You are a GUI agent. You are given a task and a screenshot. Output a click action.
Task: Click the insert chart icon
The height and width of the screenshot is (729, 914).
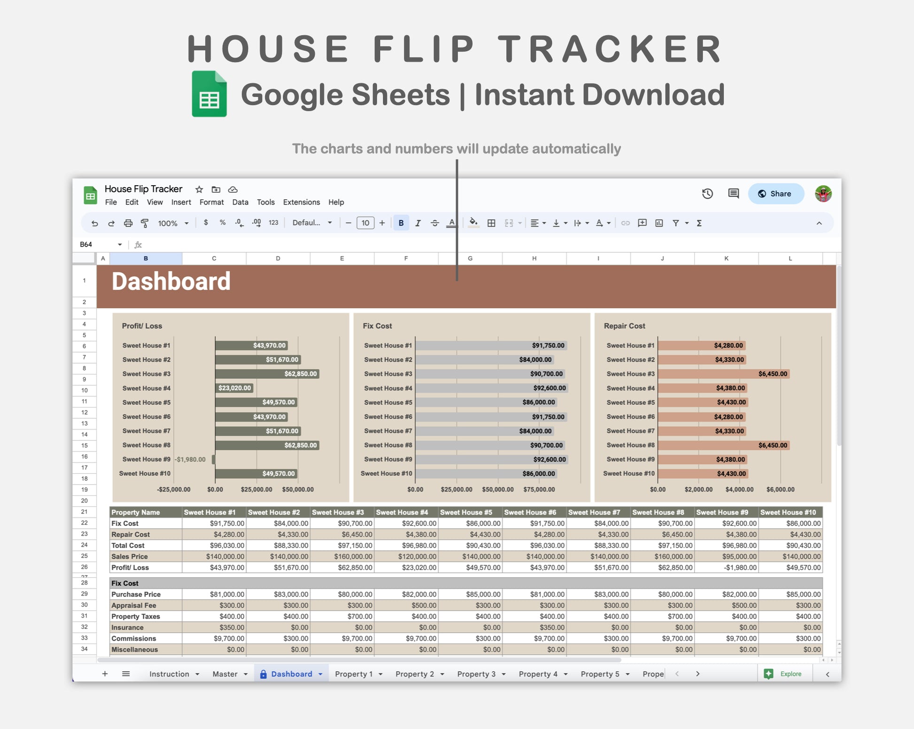point(659,223)
